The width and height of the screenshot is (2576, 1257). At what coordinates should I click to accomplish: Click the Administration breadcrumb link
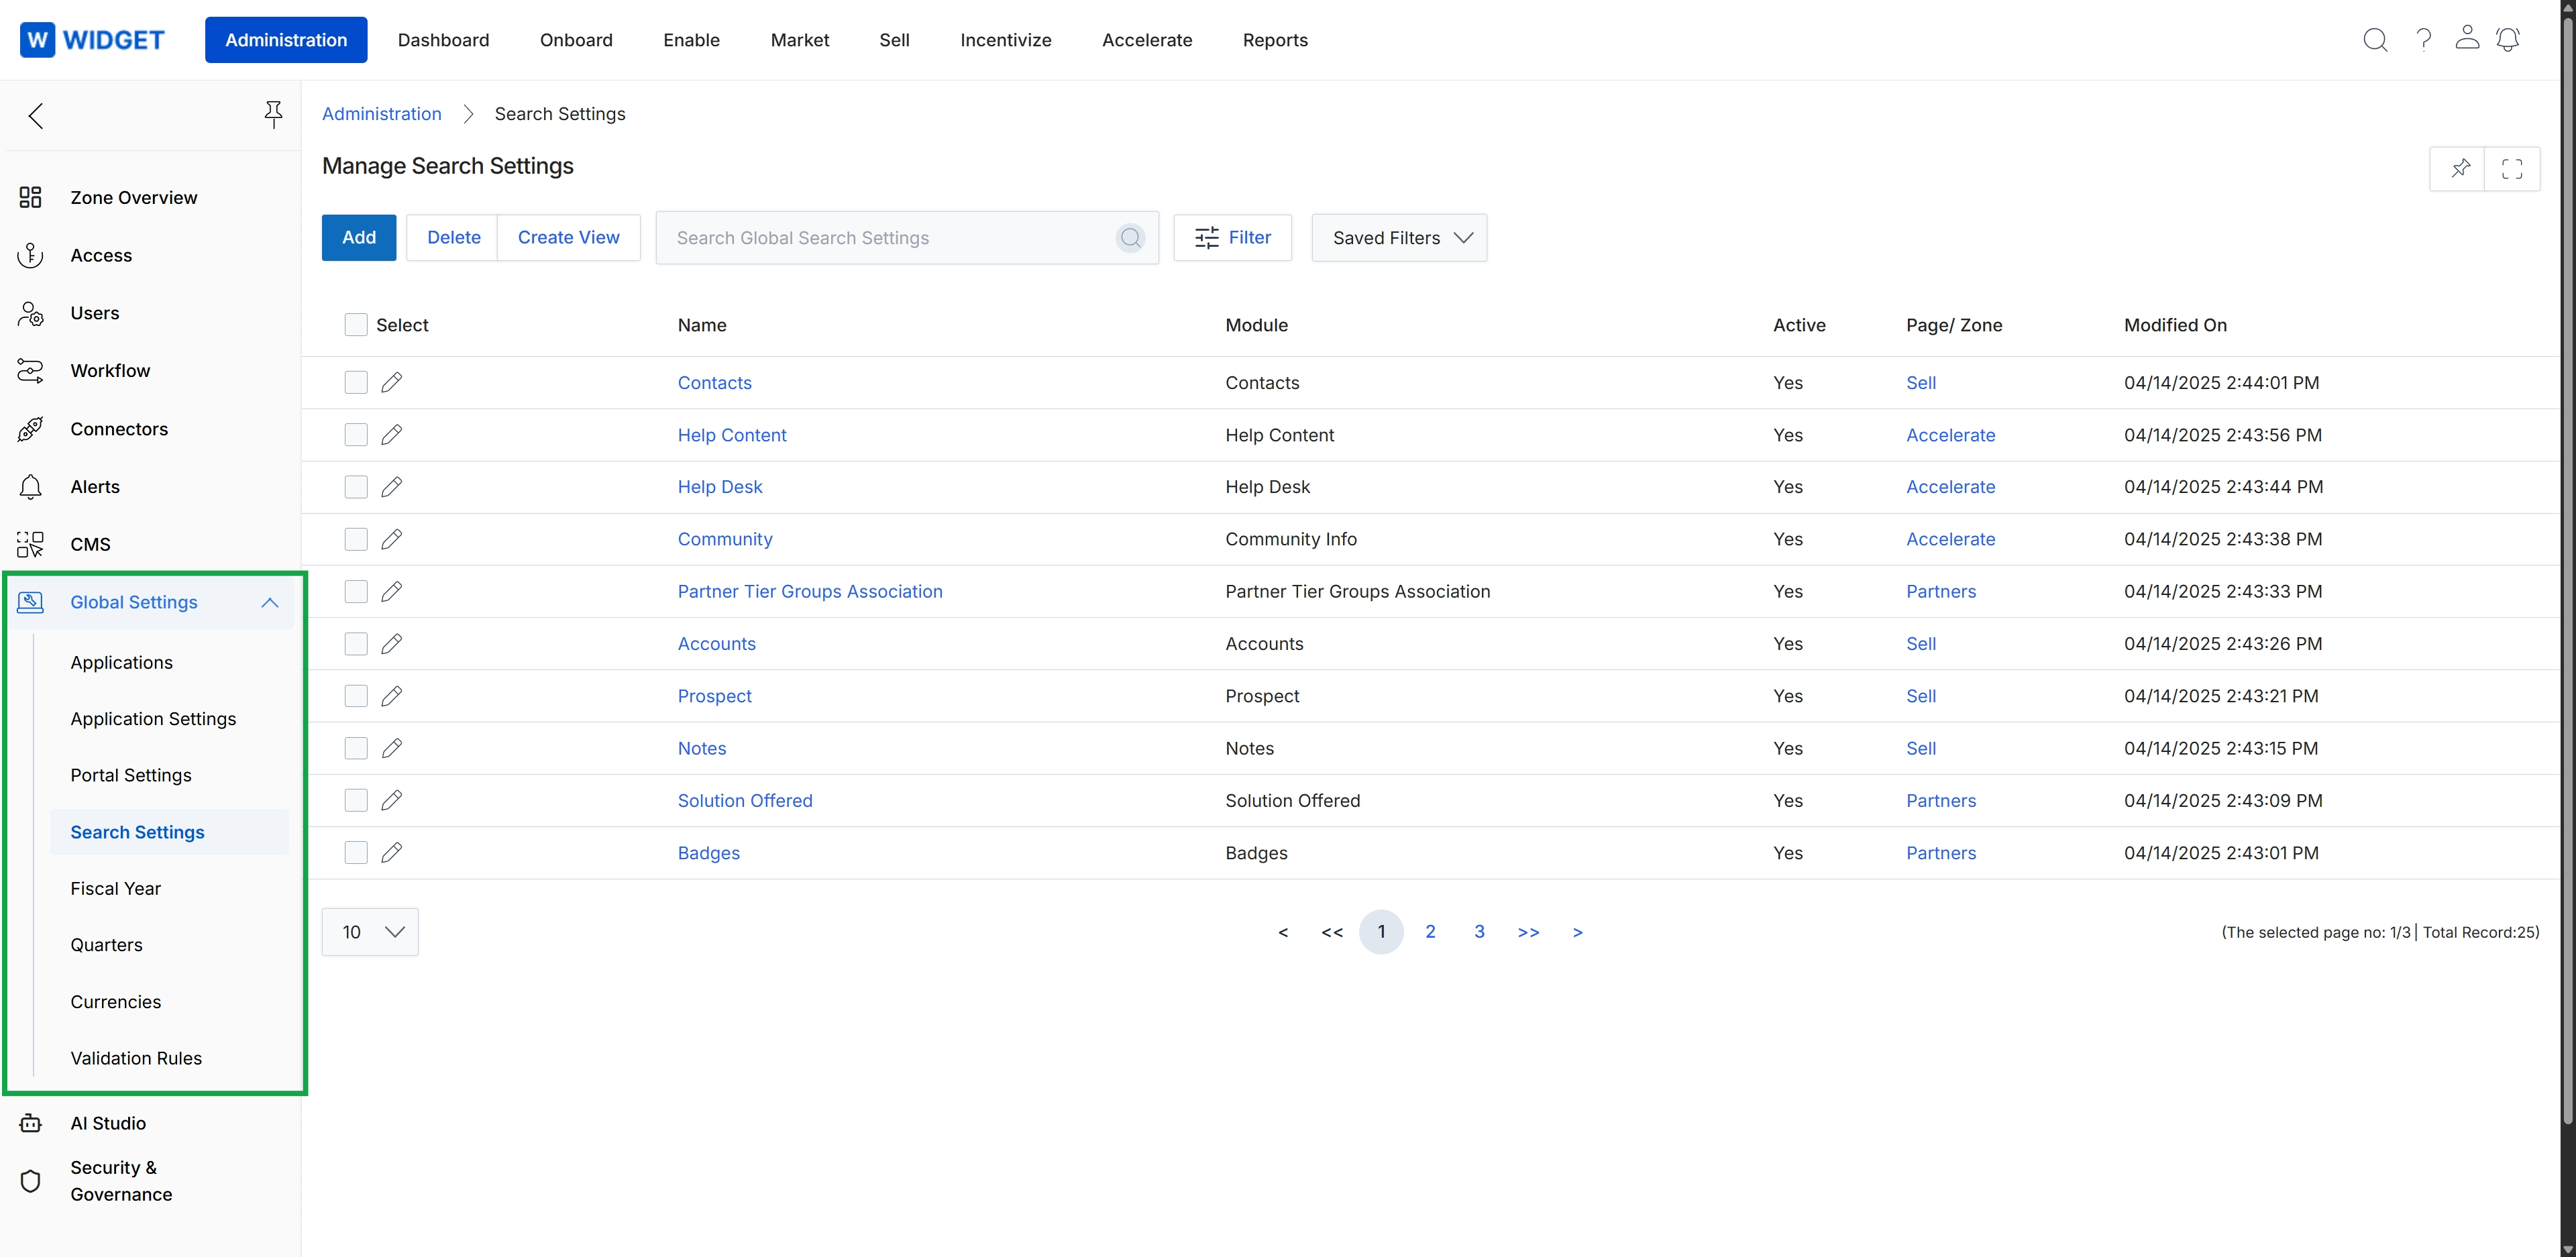coord(382,114)
